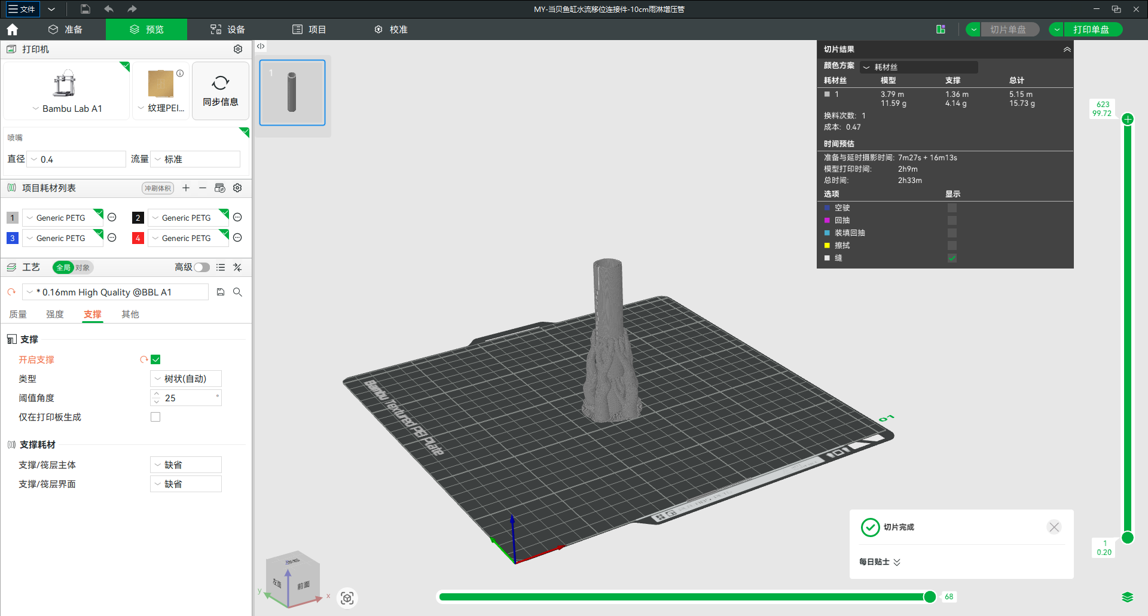Collapse the slicing result panel
Viewport: 1148px width, 616px height.
point(1067,49)
